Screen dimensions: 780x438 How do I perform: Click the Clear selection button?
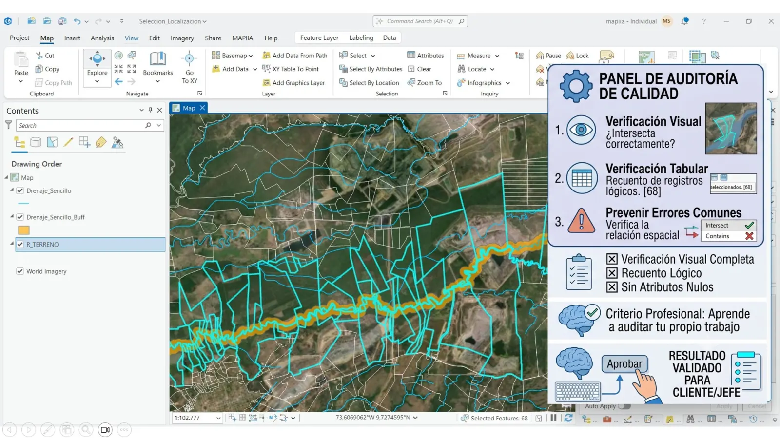pos(419,69)
